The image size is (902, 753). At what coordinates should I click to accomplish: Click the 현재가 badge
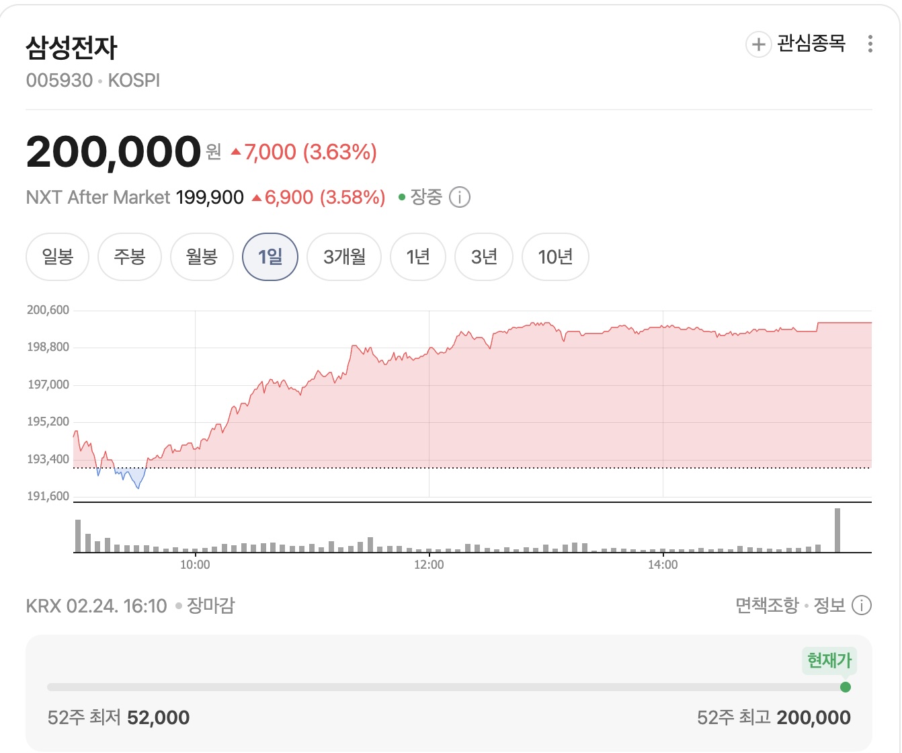(x=829, y=661)
